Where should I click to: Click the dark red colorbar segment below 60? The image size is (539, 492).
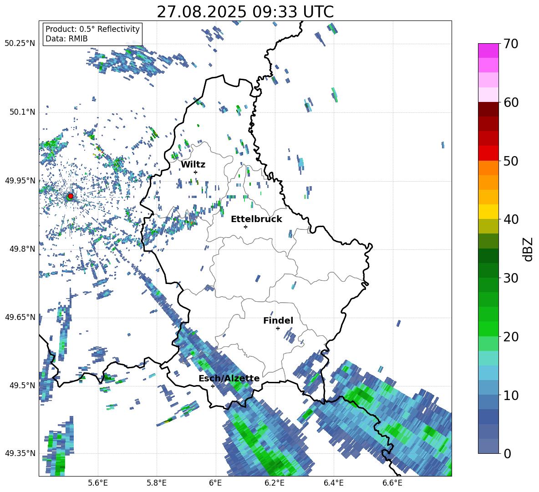coord(488,110)
